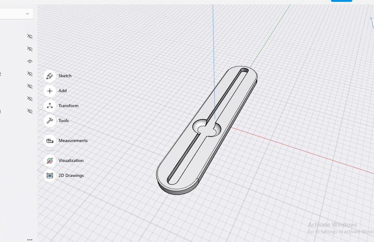
Task: Open the Transform tools menu
Action: coord(50,106)
